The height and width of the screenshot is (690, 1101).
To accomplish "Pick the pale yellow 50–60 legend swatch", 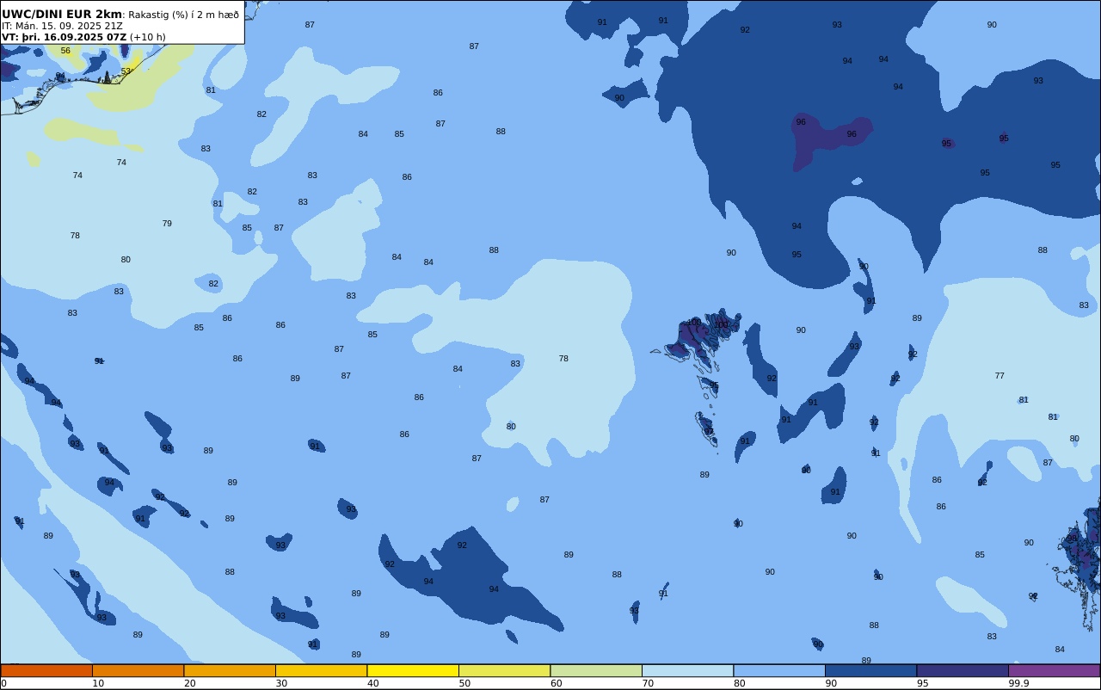I will click(x=504, y=670).
